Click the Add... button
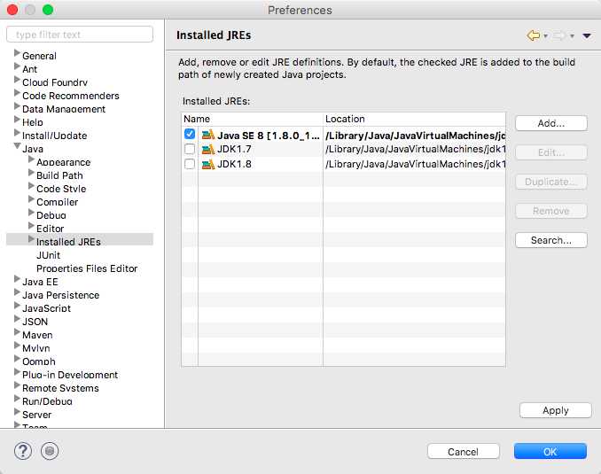The image size is (601, 474). [551, 123]
